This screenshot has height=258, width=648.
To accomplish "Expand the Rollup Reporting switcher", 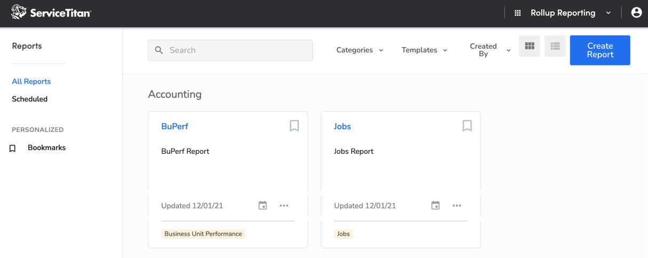I will [x=570, y=13].
